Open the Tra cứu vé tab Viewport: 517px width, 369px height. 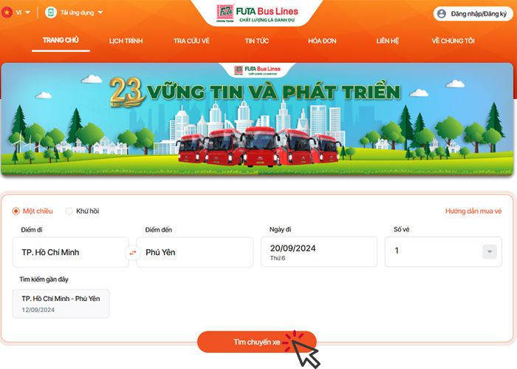pos(191,41)
